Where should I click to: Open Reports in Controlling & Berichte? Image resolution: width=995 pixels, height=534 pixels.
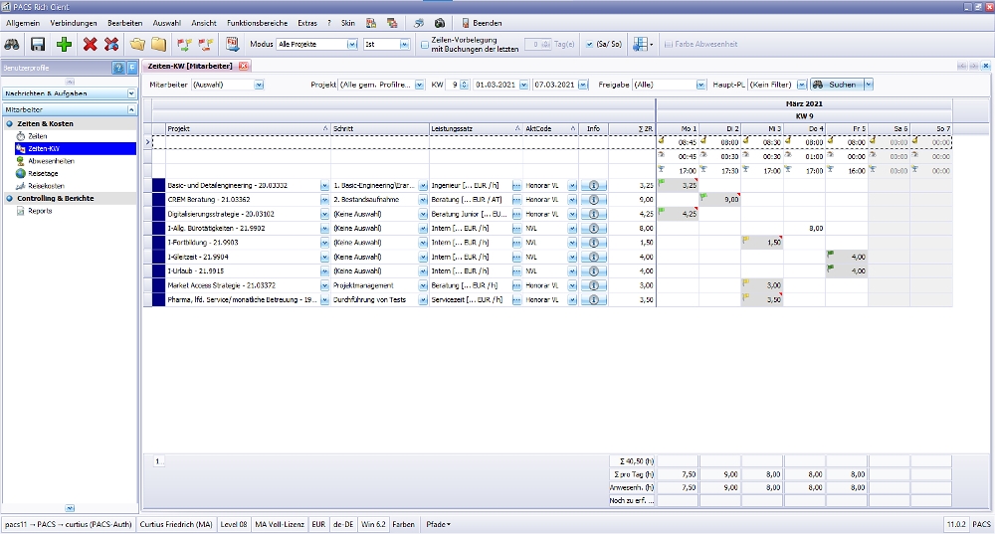coord(40,211)
